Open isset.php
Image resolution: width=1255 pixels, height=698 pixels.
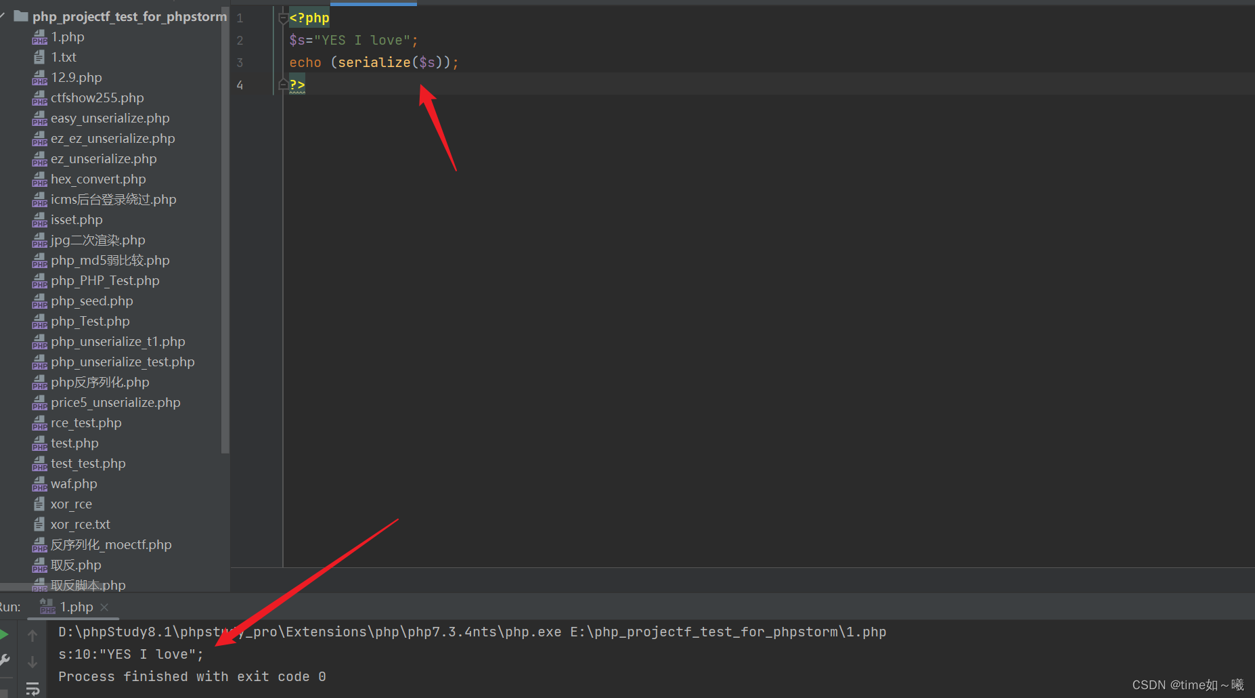[x=76, y=220]
